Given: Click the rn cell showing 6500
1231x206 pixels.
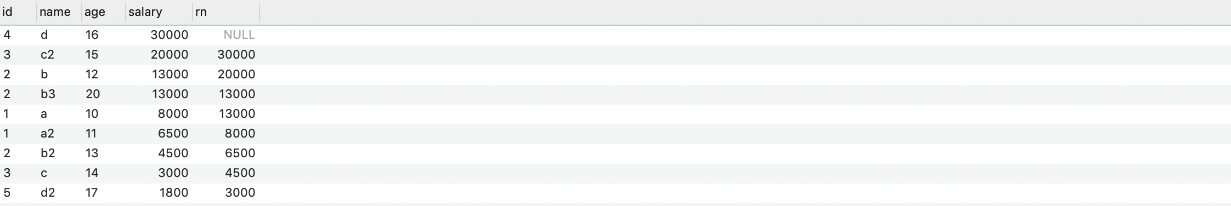Looking at the screenshot, I should (226, 153).
